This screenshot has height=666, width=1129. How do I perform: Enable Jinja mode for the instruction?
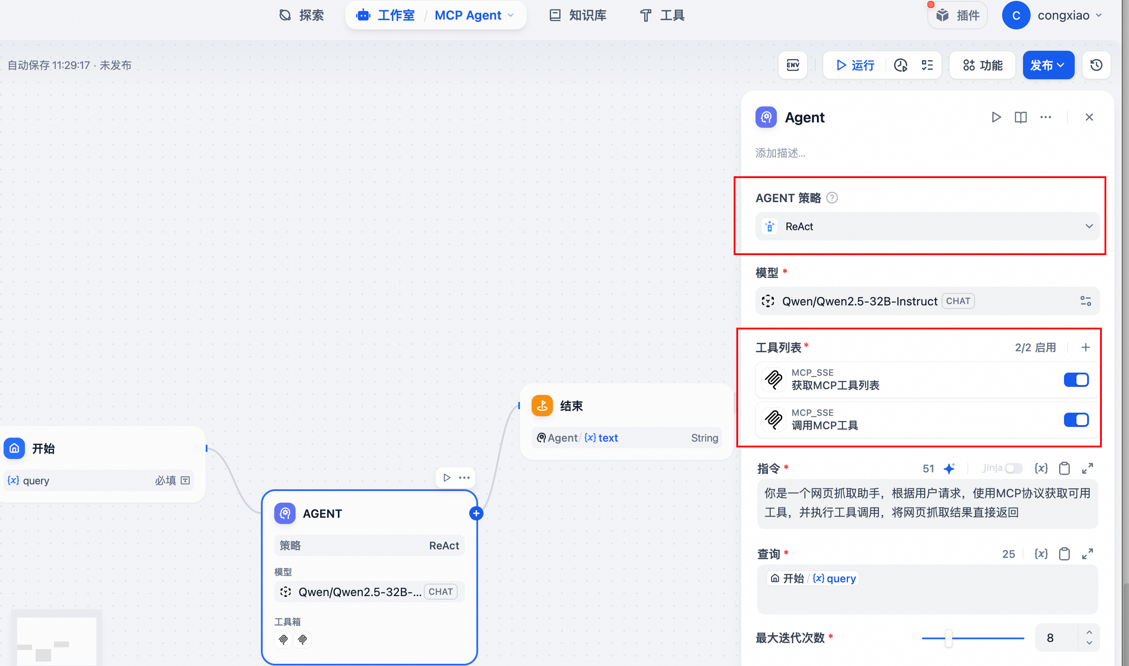pos(1015,468)
